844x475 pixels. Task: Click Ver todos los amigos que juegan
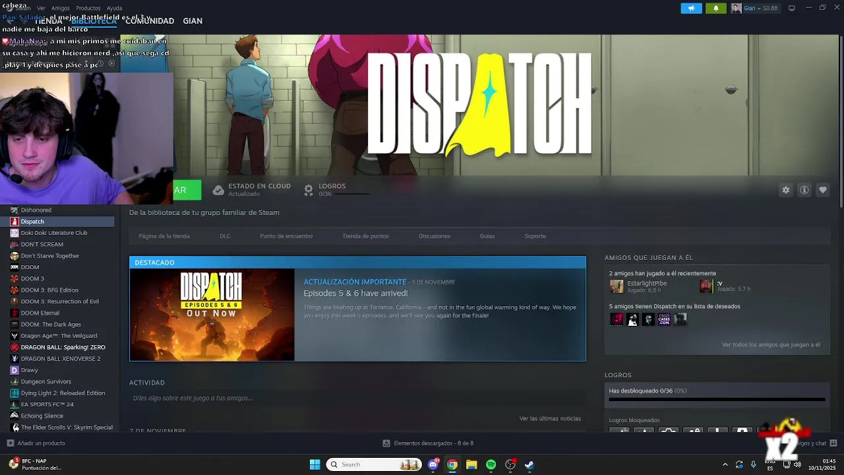pos(771,344)
